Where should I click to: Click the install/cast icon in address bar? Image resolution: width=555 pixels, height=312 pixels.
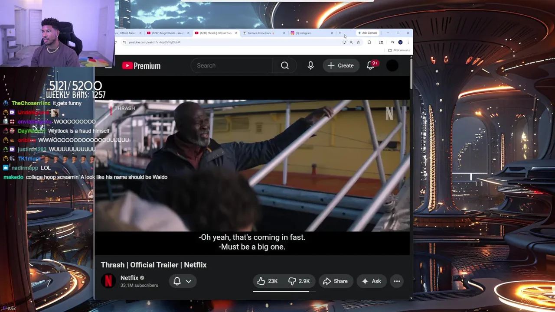(x=344, y=42)
